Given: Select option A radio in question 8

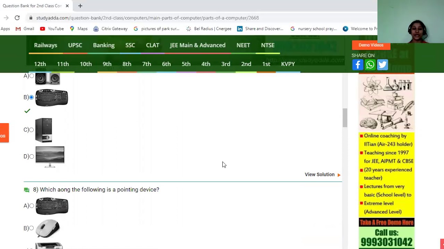Looking at the screenshot, I should tap(32, 205).
